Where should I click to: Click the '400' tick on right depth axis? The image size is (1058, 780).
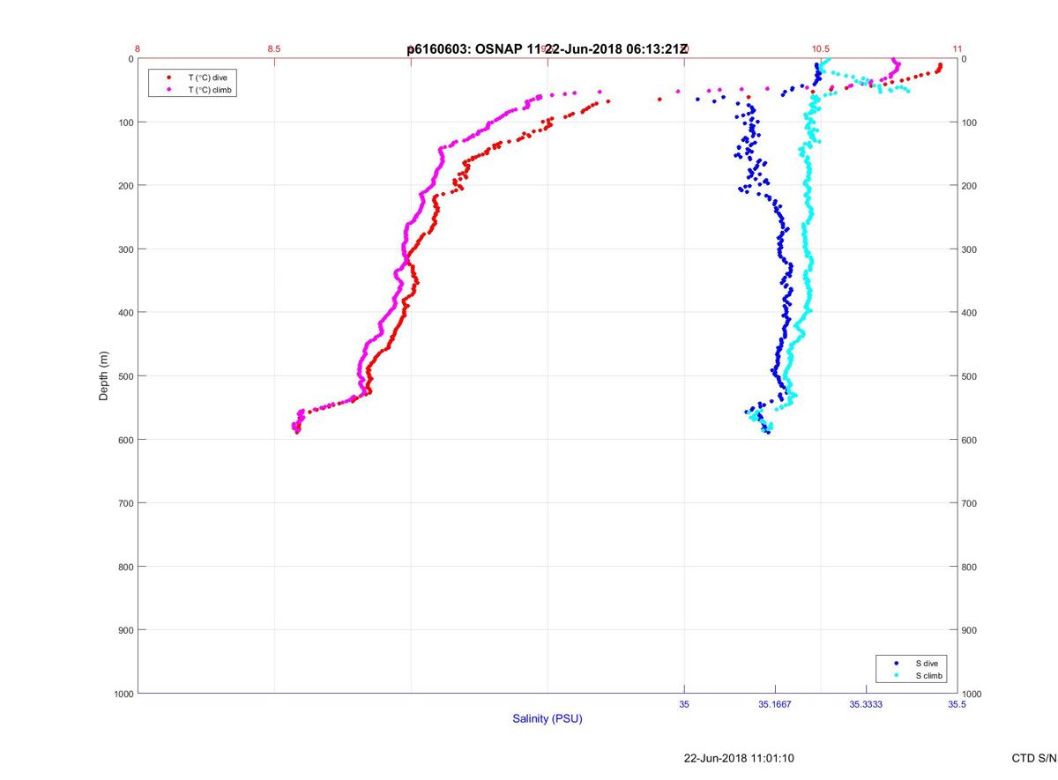tap(970, 313)
